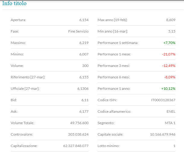The width and height of the screenshot is (184, 157).
Task: Select the Volume value 300
Action: coord(85,66)
